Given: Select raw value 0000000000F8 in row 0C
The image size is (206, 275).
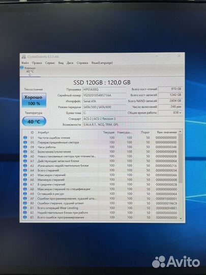Looking at the screenshot, I should coord(166,152).
